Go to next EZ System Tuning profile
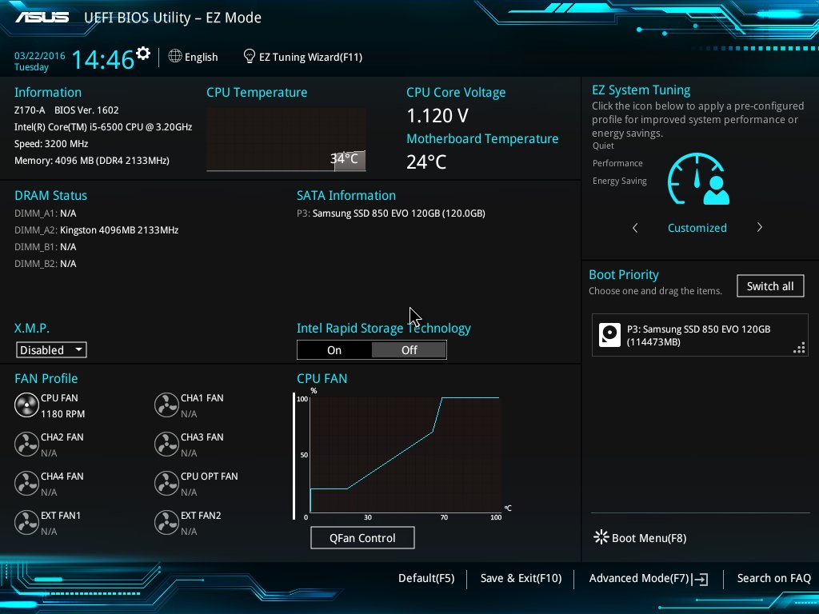 point(759,228)
